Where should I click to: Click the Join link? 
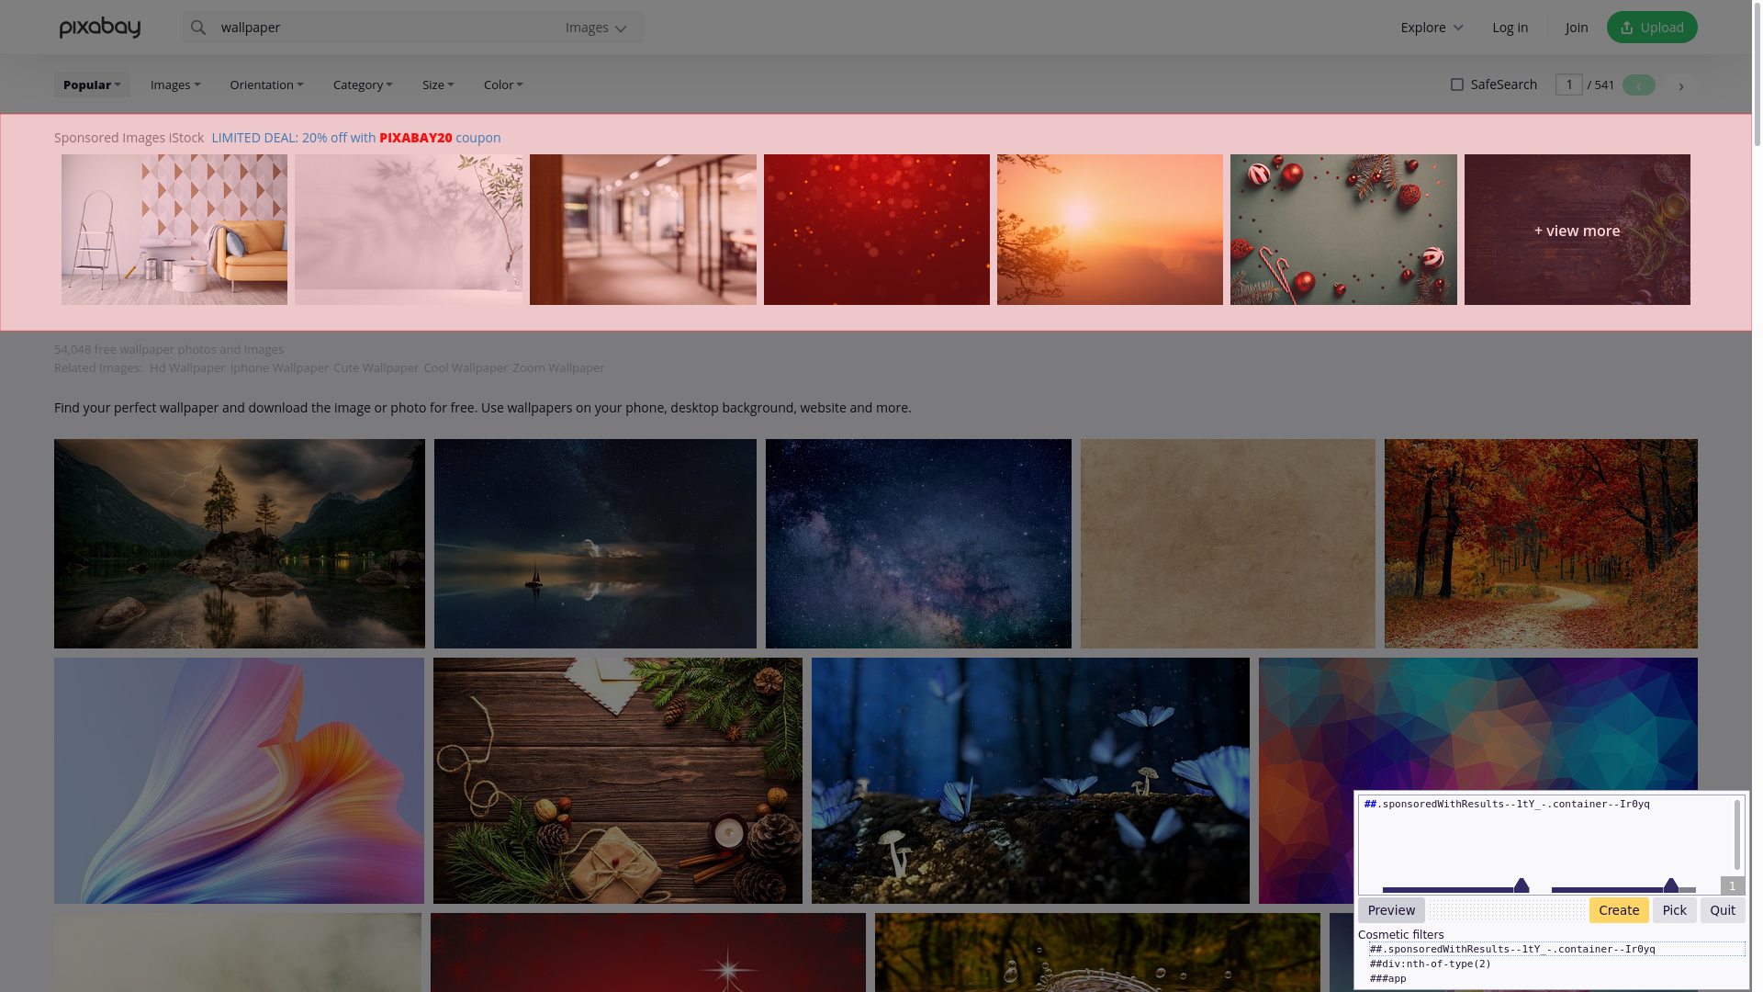(x=1577, y=27)
